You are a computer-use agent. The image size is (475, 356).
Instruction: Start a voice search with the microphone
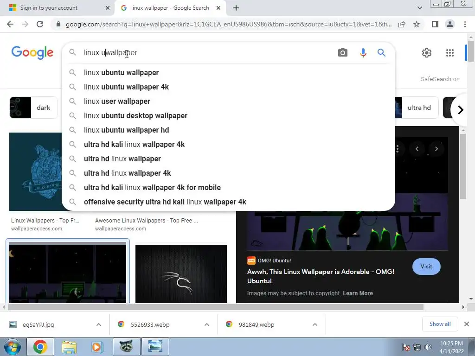tap(363, 53)
